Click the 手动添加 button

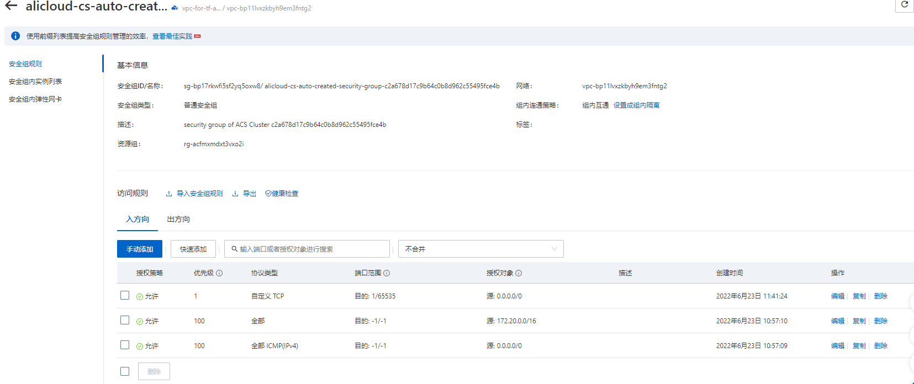140,249
